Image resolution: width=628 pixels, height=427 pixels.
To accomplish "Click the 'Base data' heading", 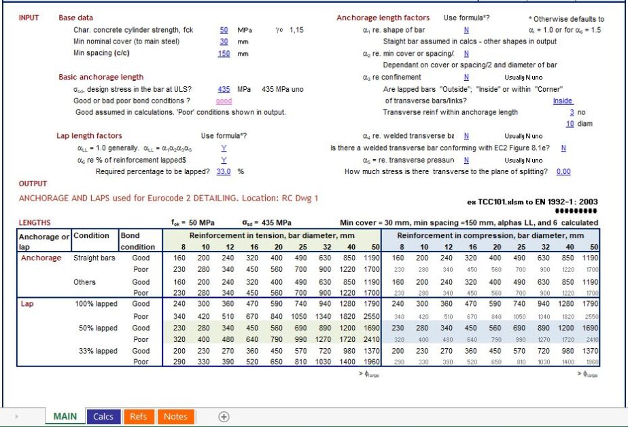I will tap(75, 18).
